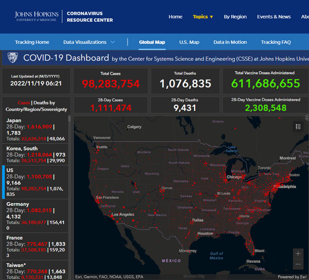Open the Data in Motion tab
The height and width of the screenshot is (280, 309).
[230, 42]
